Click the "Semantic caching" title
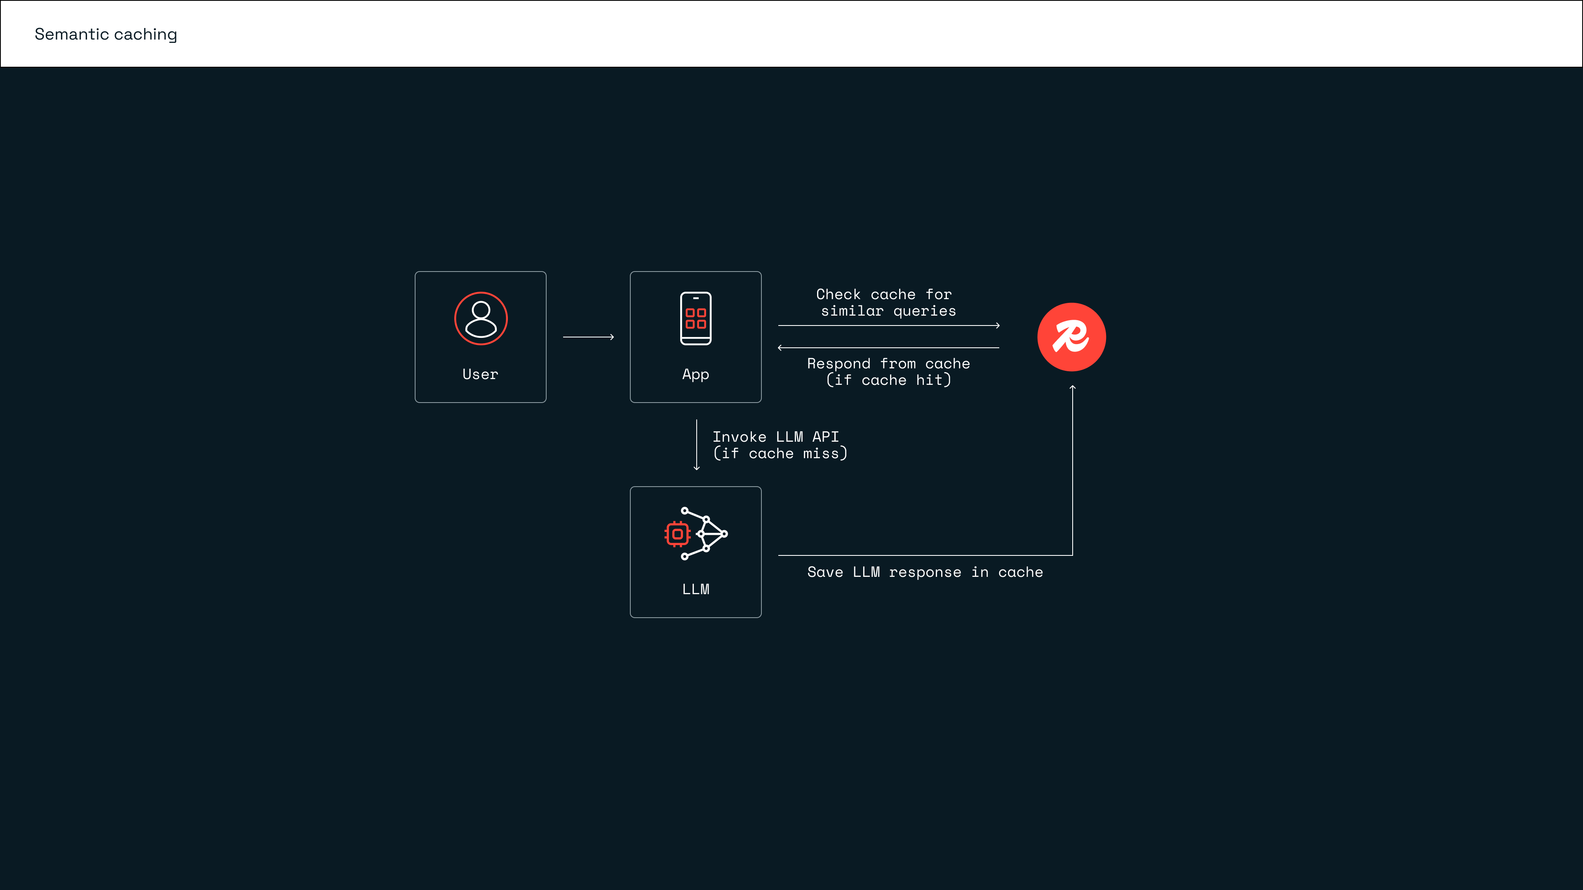The image size is (1583, 890). tap(106, 34)
